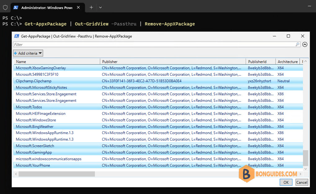Minimize the Out-GridView window

tap(274, 36)
